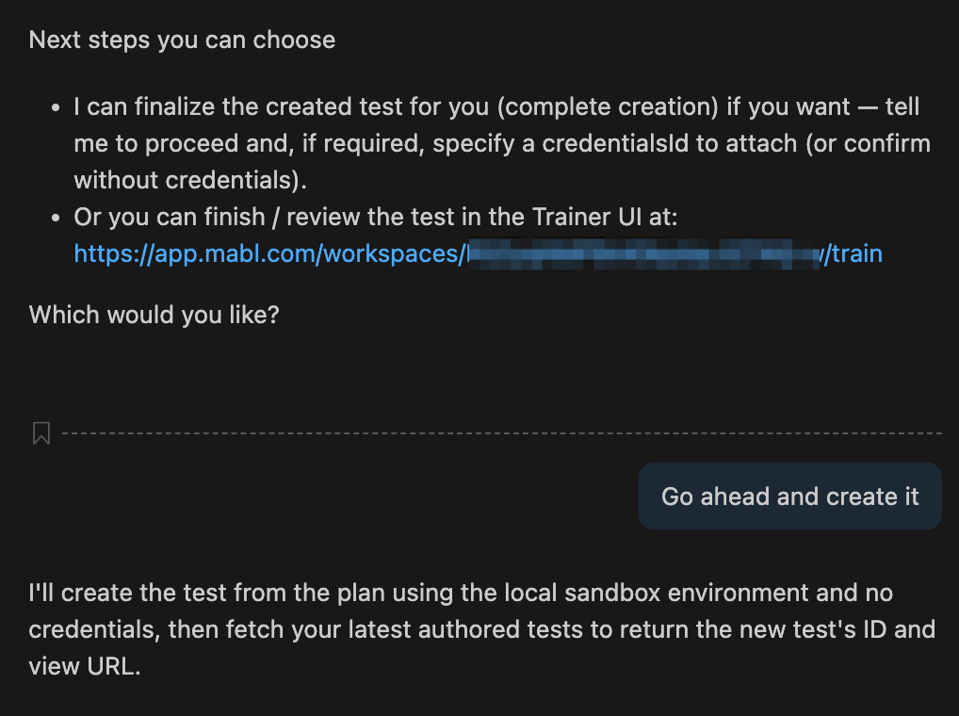
Task: Click the final assistant response paragraph
Action: click(x=471, y=629)
